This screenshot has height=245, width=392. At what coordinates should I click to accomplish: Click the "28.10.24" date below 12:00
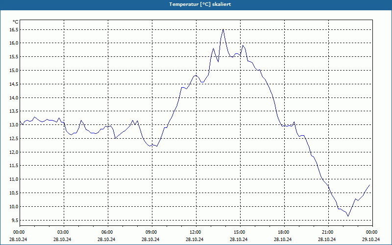pos(195,240)
